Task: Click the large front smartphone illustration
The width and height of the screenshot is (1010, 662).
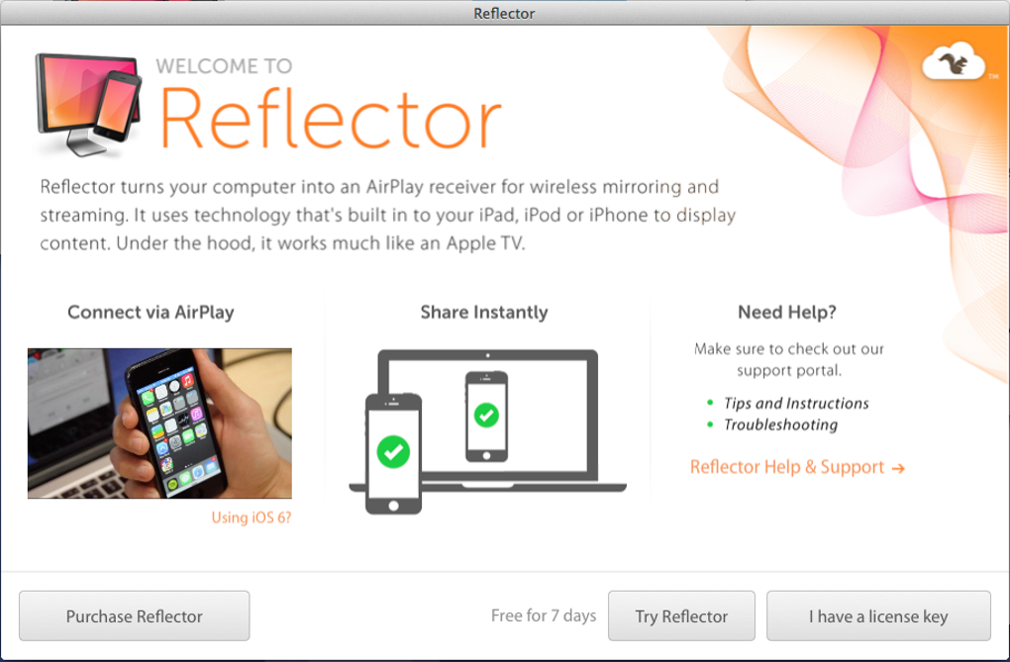Action: (x=393, y=453)
